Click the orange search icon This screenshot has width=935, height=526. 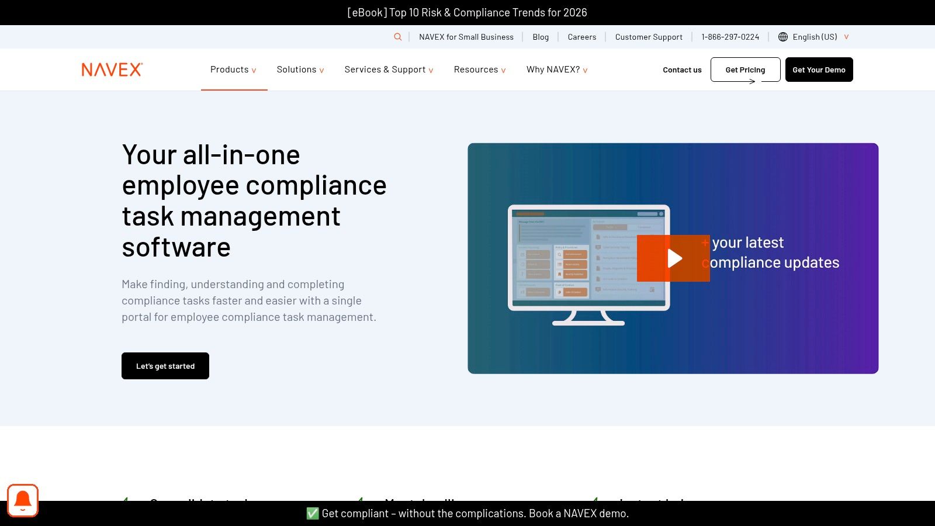(398, 36)
